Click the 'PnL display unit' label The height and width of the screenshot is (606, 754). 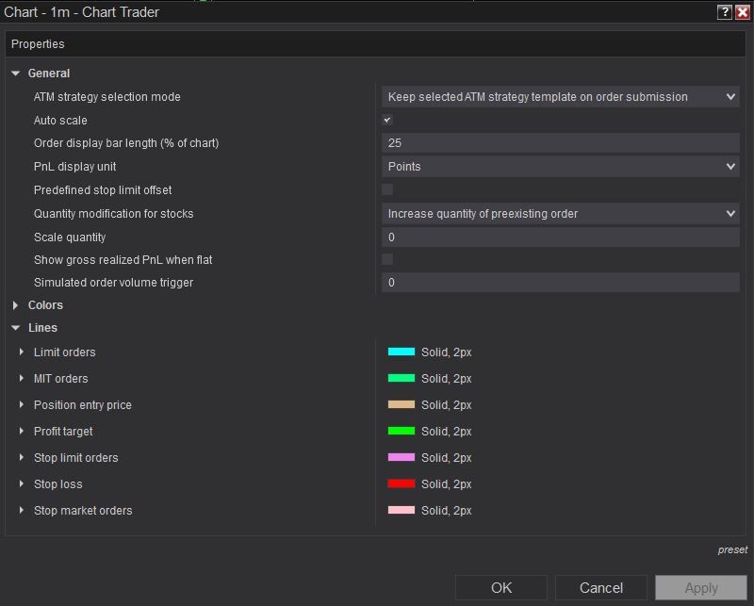click(74, 167)
